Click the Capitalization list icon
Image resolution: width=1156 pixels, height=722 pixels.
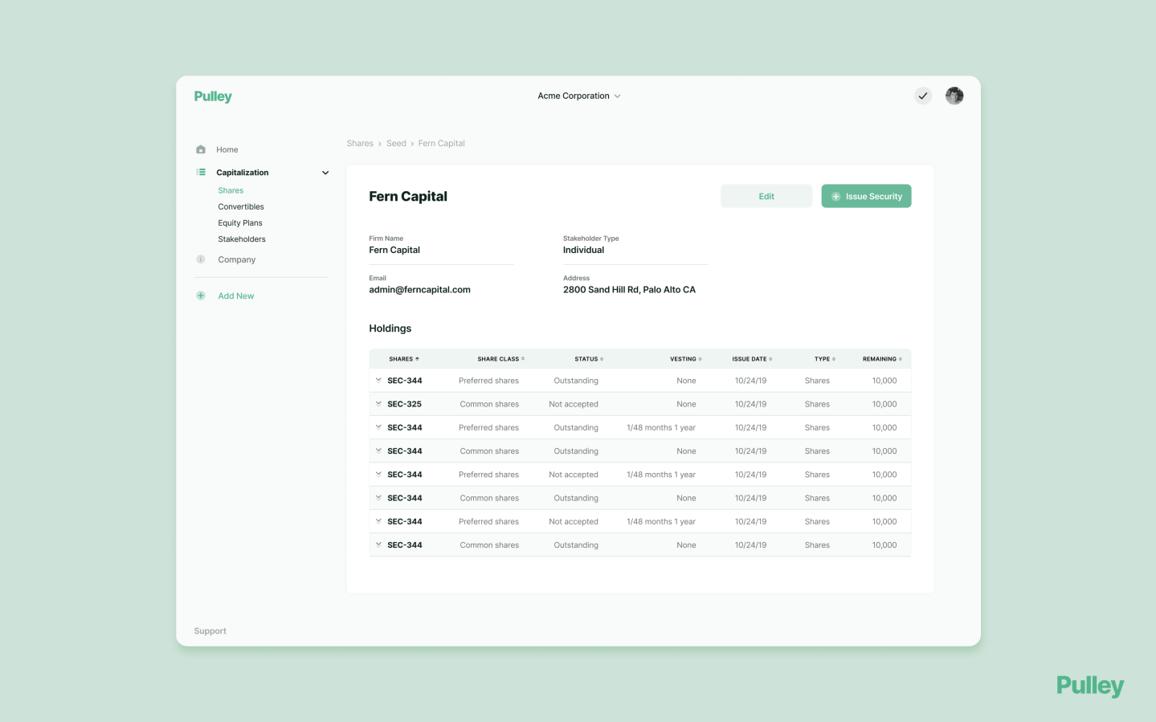201,172
